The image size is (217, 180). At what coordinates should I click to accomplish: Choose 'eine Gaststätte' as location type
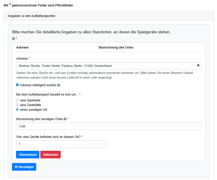[18, 105]
